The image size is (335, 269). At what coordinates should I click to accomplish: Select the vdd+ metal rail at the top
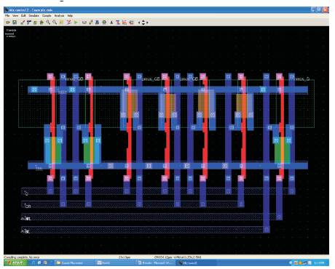pos(167,90)
